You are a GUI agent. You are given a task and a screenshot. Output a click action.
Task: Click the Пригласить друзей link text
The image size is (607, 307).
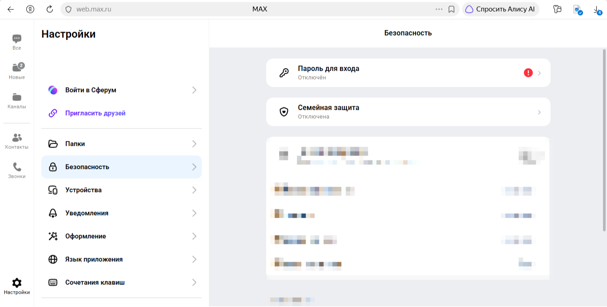pos(96,113)
